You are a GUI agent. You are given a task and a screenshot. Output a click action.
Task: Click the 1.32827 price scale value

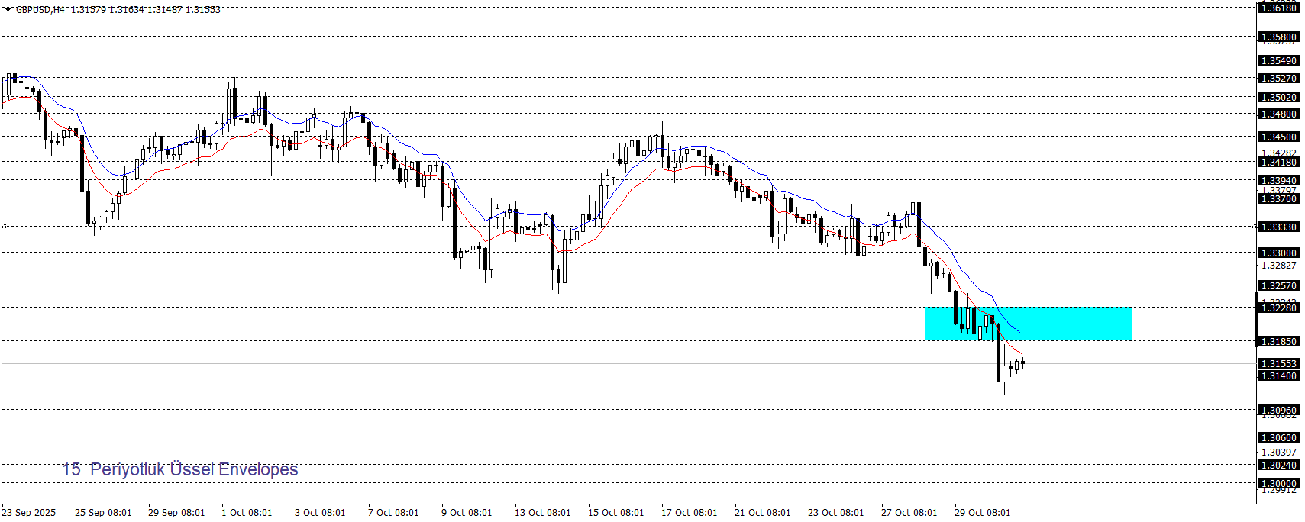[1278, 266]
